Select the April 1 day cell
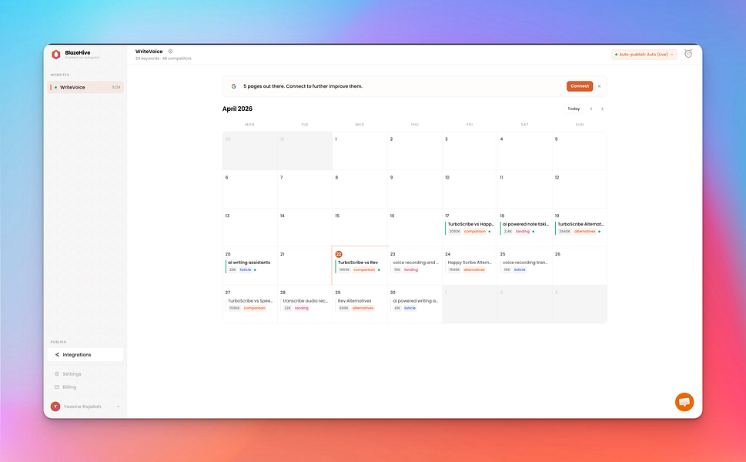 coord(360,151)
